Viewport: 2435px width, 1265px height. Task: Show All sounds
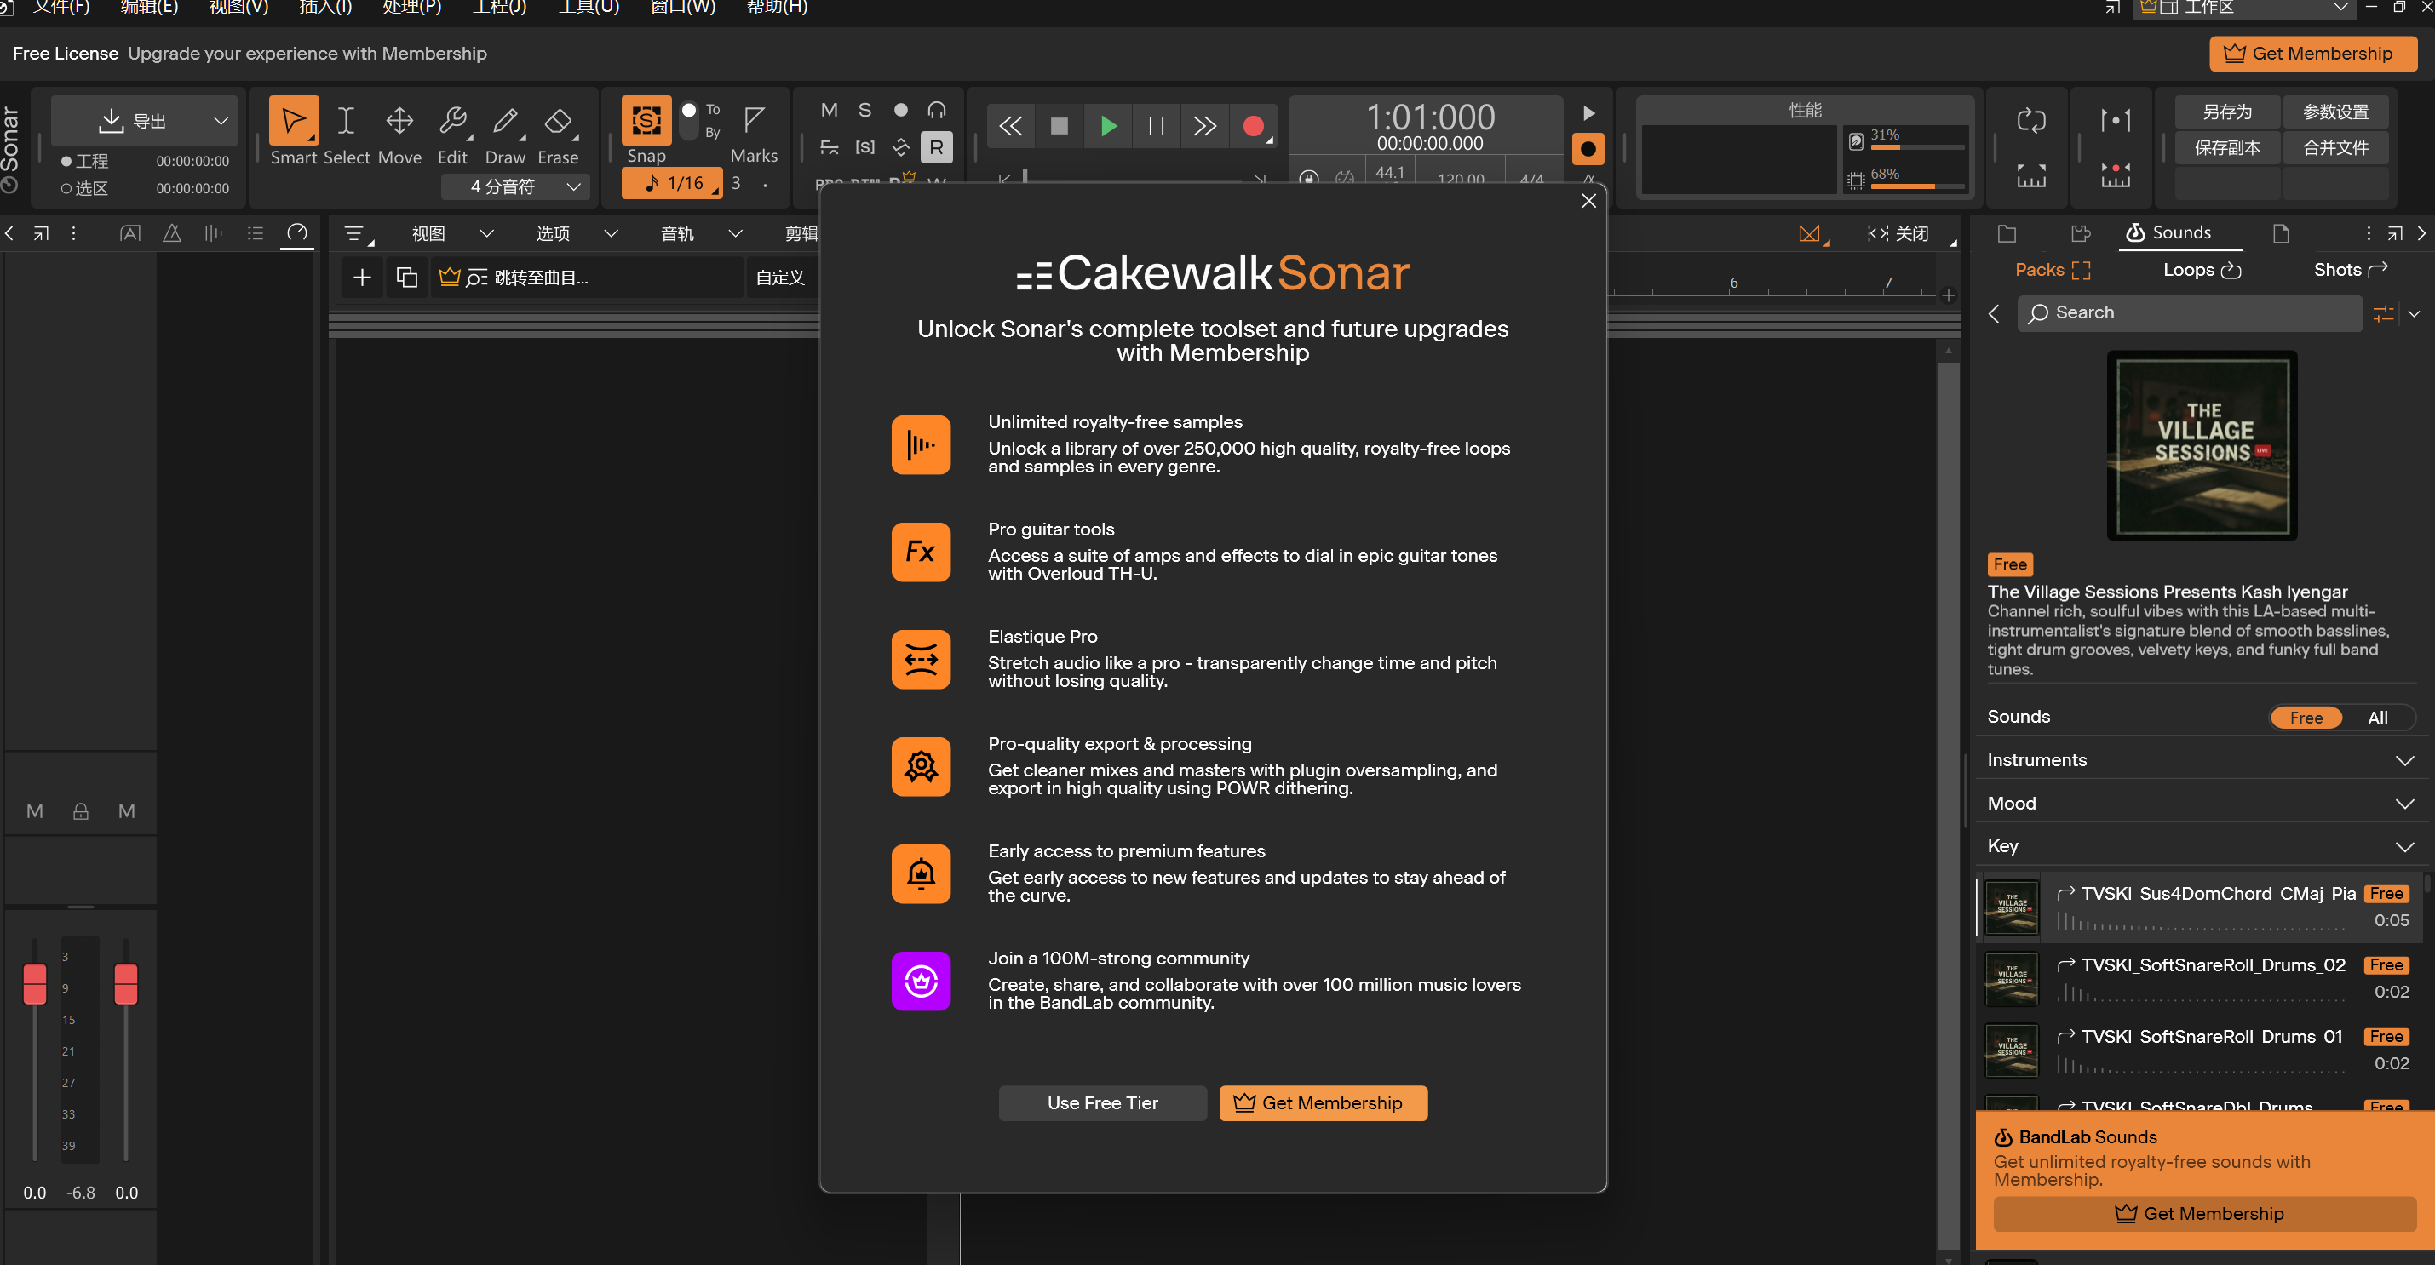(2377, 717)
